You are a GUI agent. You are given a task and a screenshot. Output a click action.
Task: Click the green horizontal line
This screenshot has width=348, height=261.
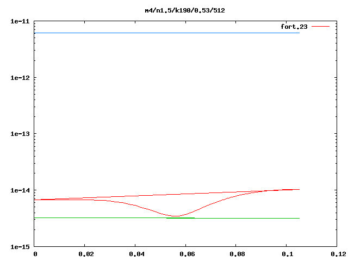(167, 218)
